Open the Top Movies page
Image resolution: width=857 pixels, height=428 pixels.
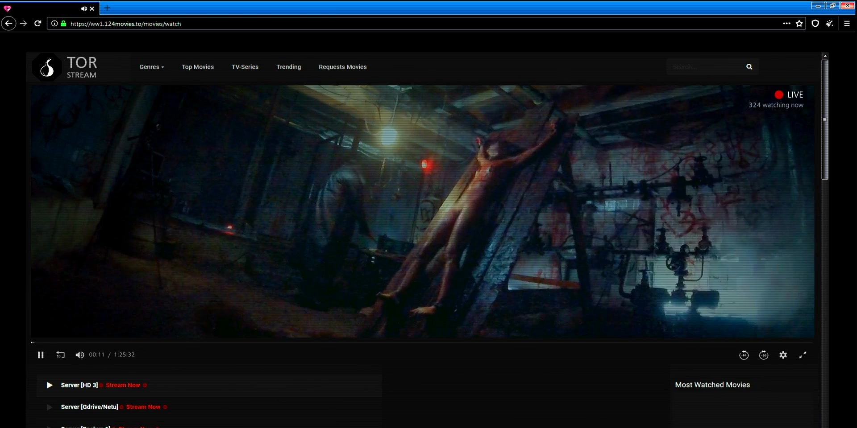point(198,67)
